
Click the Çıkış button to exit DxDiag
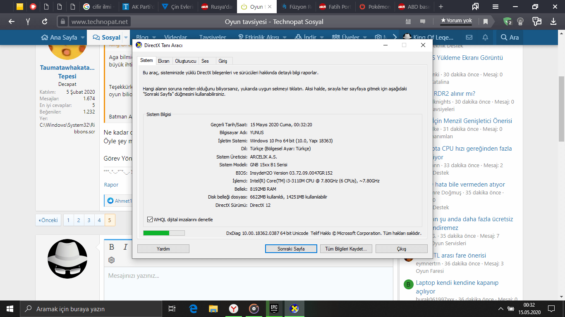[401, 249]
